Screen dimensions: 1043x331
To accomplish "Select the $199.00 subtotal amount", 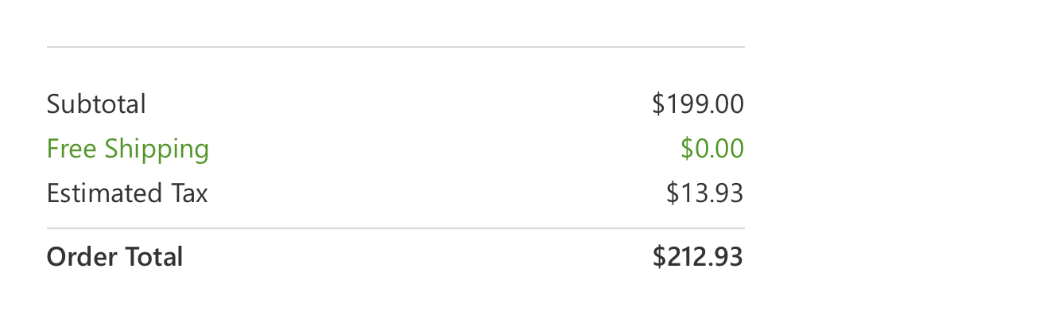I will 698,104.
